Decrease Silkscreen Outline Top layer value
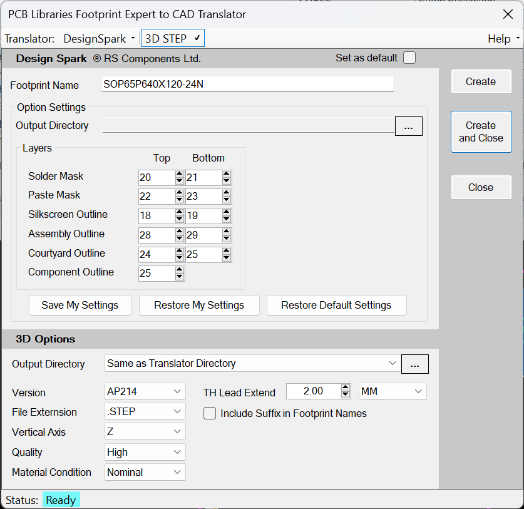The image size is (524, 509). point(180,219)
